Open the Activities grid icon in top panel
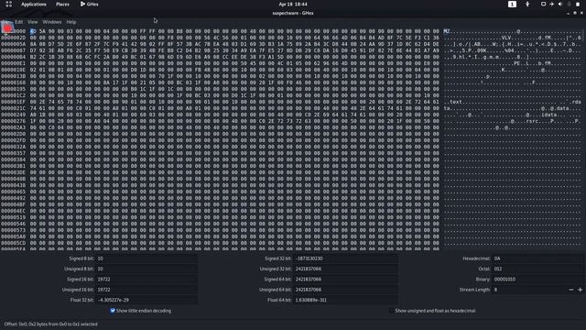Image resolution: width=586 pixels, height=330 pixels. click(8, 4)
